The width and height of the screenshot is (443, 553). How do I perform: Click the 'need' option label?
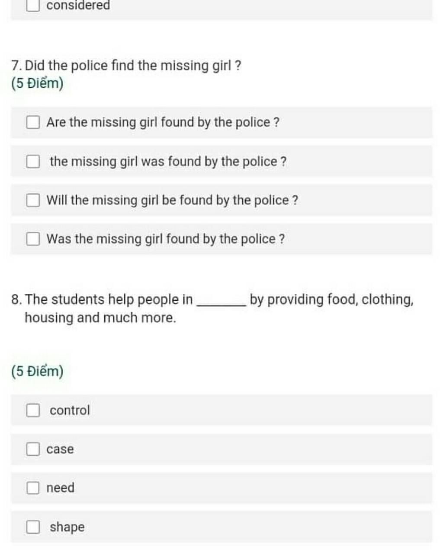click(x=61, y=488)
